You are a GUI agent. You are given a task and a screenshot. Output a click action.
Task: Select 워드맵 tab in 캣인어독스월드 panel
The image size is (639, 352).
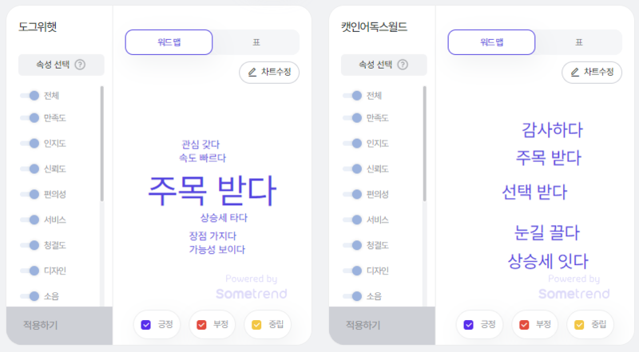click(x=491, y=42)
